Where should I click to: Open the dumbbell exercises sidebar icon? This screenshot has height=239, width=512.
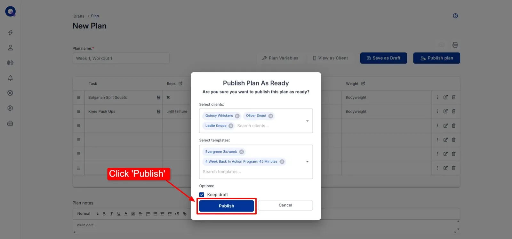[x=10, y=63]
